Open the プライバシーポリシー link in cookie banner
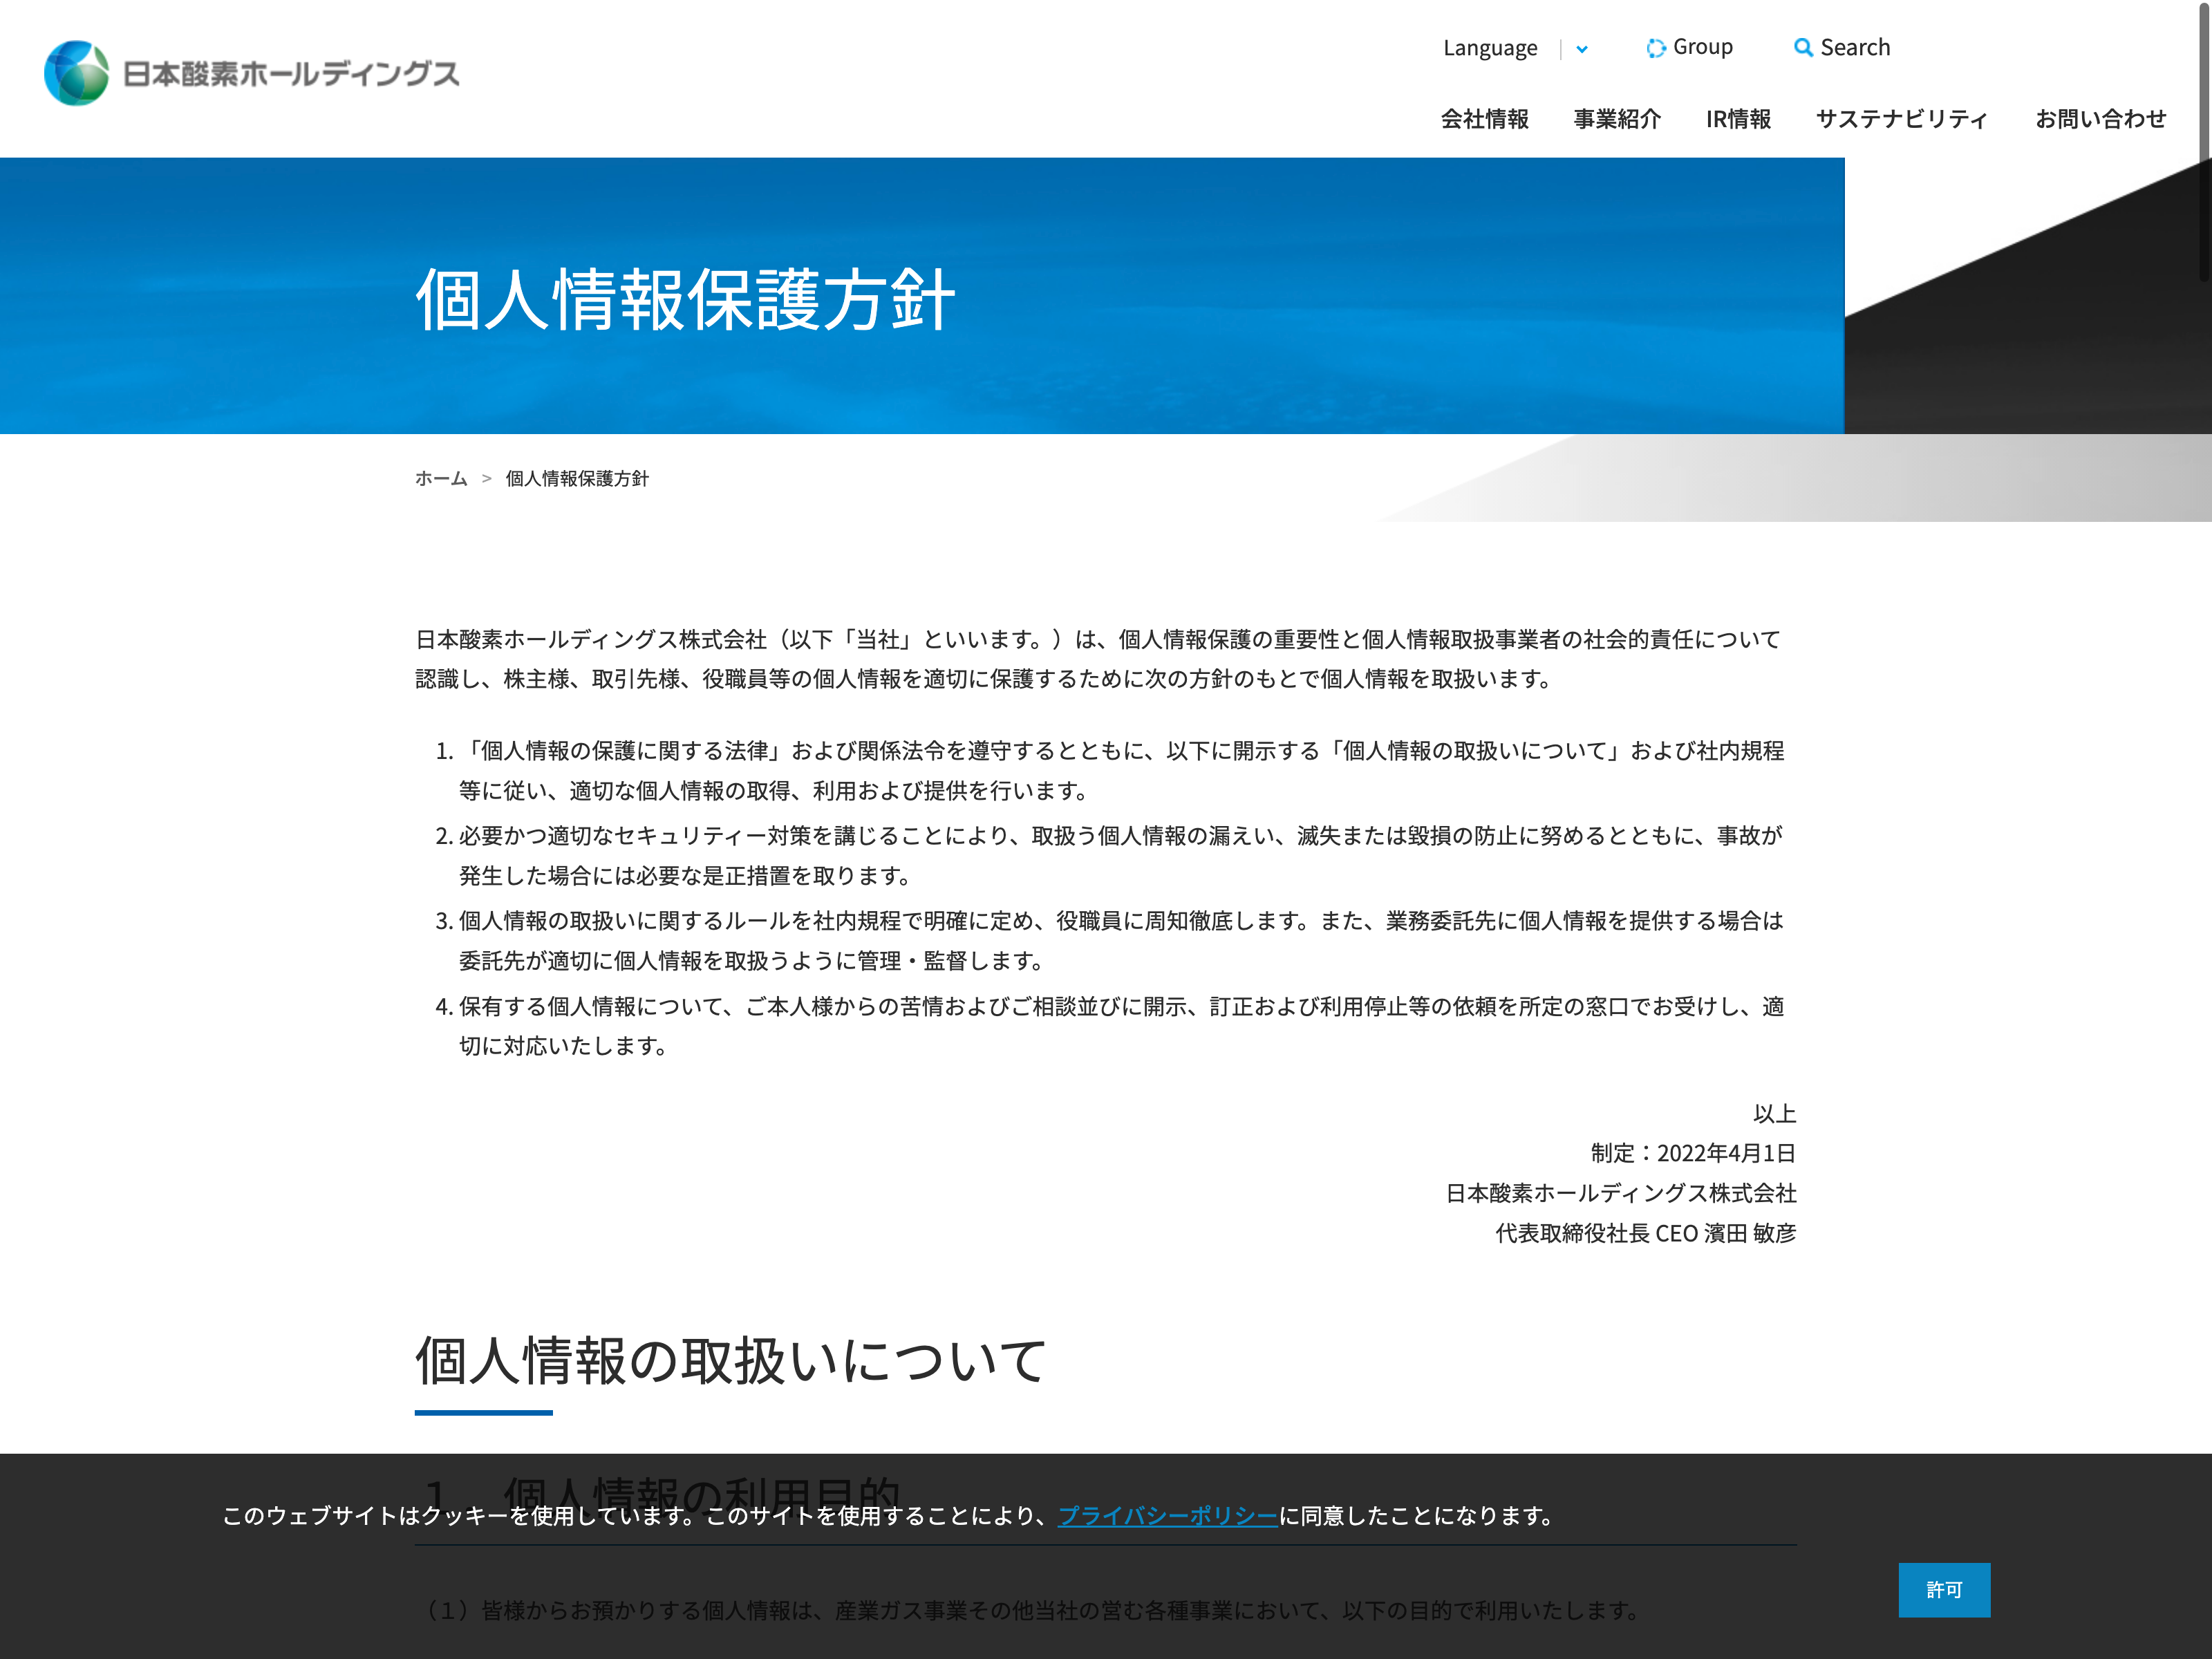2212x1659 pixels. [x=1167, y=1516]
